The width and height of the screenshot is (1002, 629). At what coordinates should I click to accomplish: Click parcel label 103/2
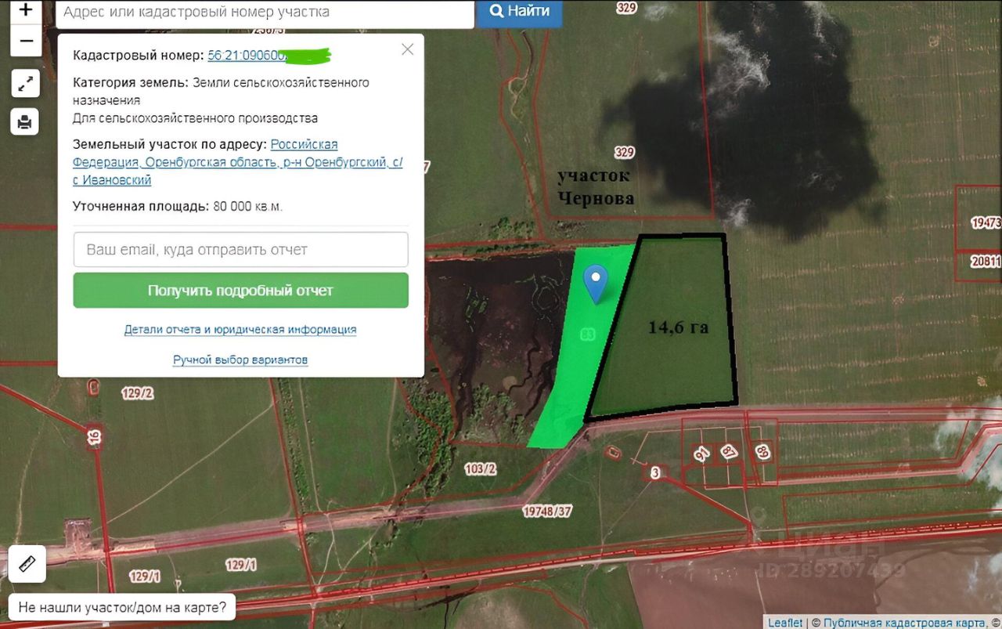481,469
